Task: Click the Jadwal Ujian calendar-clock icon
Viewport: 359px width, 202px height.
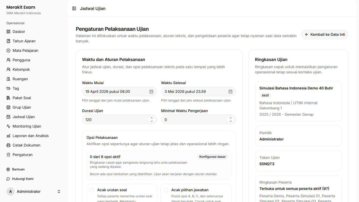Action: pos(8,117)
